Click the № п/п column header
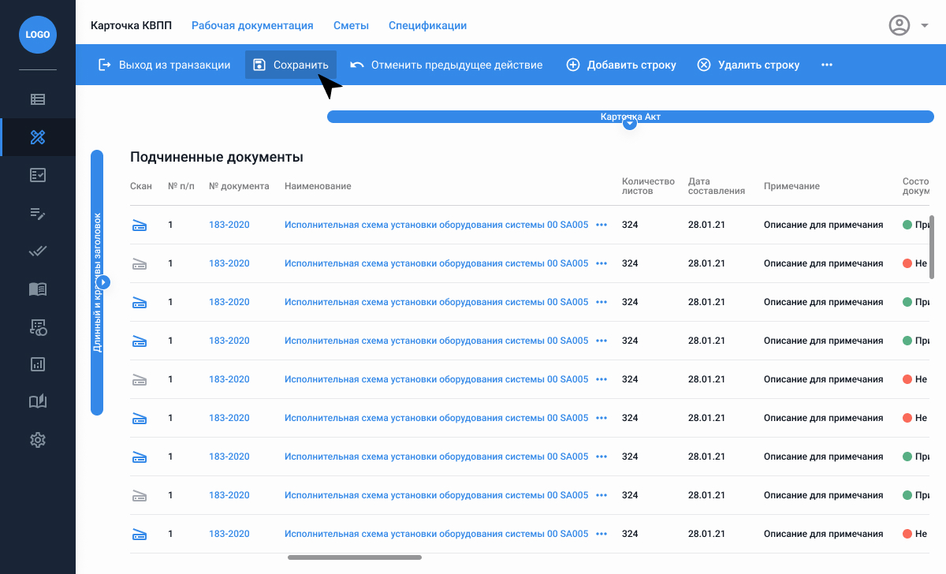 click(x=183, y=186)
